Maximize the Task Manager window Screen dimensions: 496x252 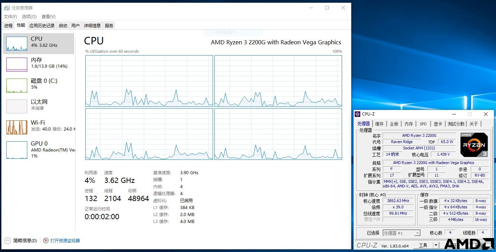(x=327, y=8)
